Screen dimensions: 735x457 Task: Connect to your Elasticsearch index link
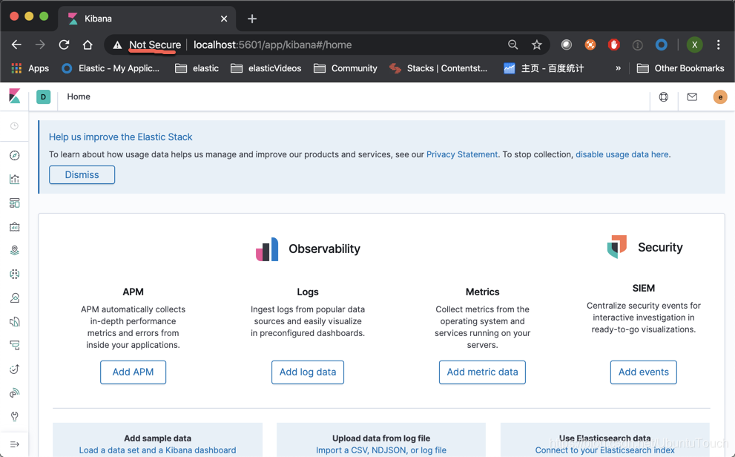pyautogui.click(x=604, y=450)
